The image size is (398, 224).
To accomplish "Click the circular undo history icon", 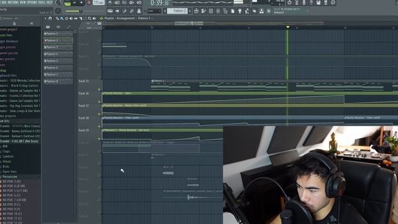I will (x=289, y=2).
